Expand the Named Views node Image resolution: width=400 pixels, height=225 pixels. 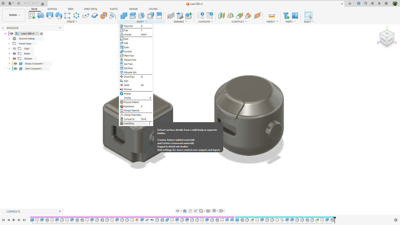click(x=9, y=43)
